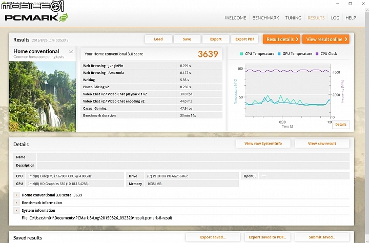
Task: Click the 3639 score value
Action: [208, 54]
